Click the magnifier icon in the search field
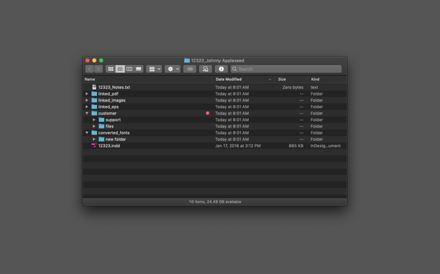Screen dimensions: 440x274 coord(234,69)
